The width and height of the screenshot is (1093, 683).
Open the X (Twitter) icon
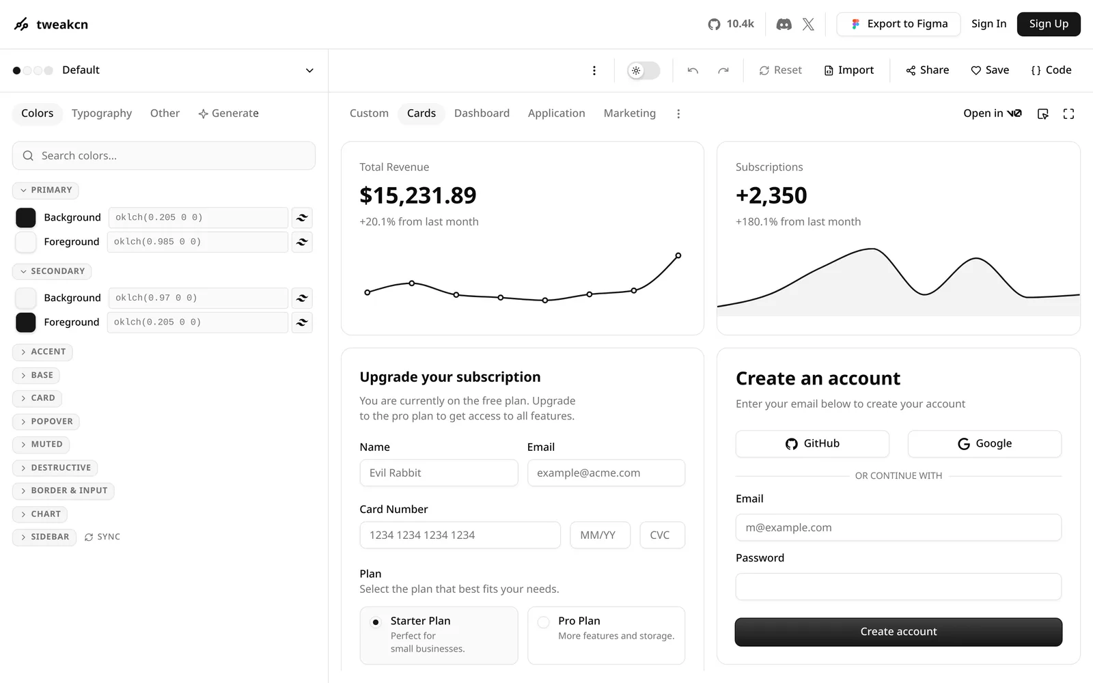[808, 25]
